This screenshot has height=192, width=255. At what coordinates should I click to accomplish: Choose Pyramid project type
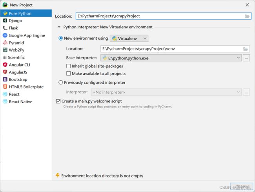(x=26, y=42)
